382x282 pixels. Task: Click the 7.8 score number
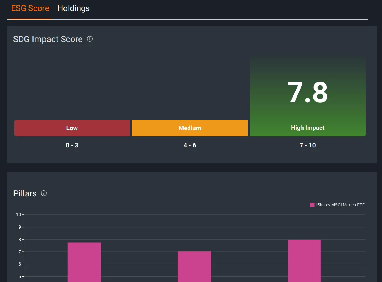point(307,93)
